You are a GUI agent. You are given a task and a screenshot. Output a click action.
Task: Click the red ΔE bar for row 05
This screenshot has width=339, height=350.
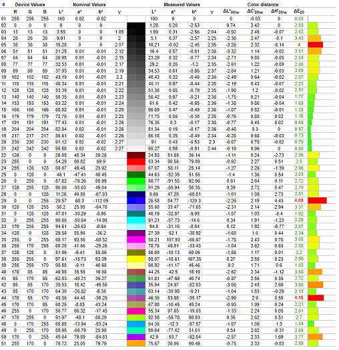click(x=316, y=45)
